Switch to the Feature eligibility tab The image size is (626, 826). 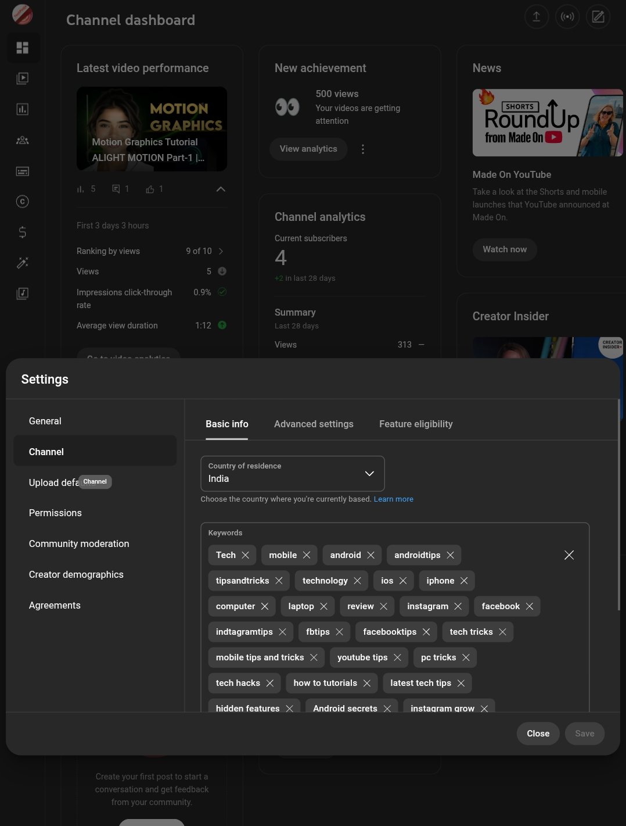(416, 424)
